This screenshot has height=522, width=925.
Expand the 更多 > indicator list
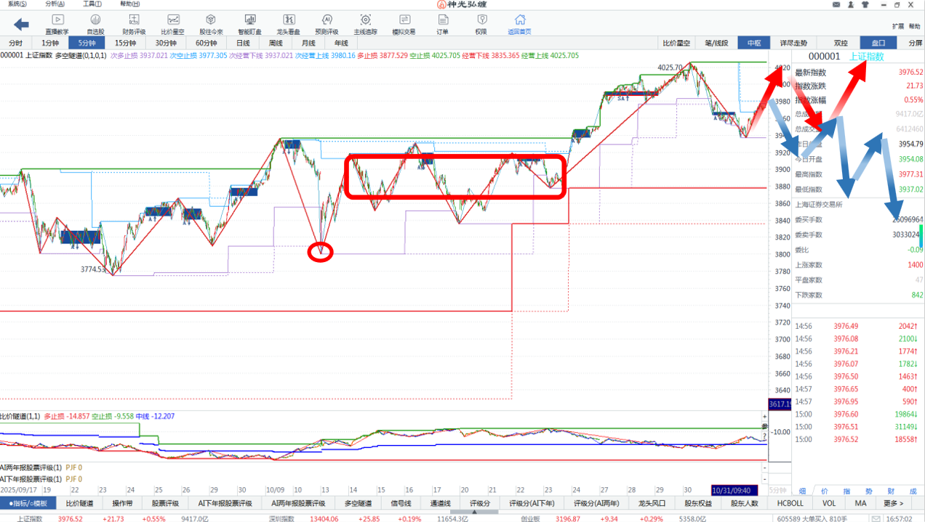click(893, 503)
